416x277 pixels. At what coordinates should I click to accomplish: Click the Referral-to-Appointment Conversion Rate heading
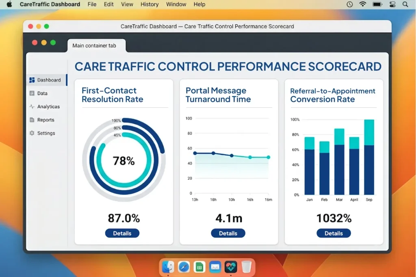tap(333, 95)
